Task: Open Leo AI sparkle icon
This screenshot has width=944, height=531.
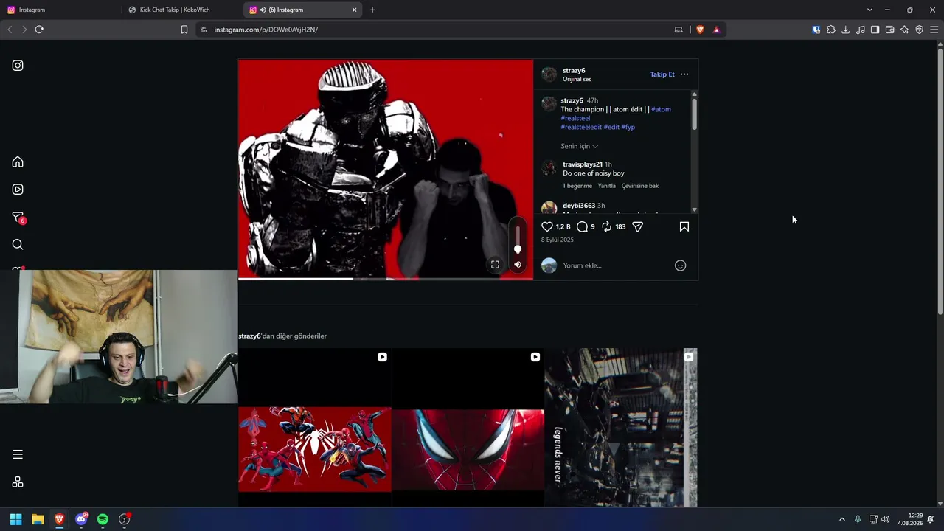Action: pos(905,29)
